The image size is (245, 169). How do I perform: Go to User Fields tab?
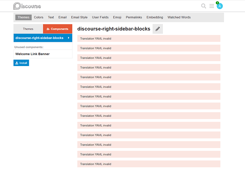[x=100, y=17]
